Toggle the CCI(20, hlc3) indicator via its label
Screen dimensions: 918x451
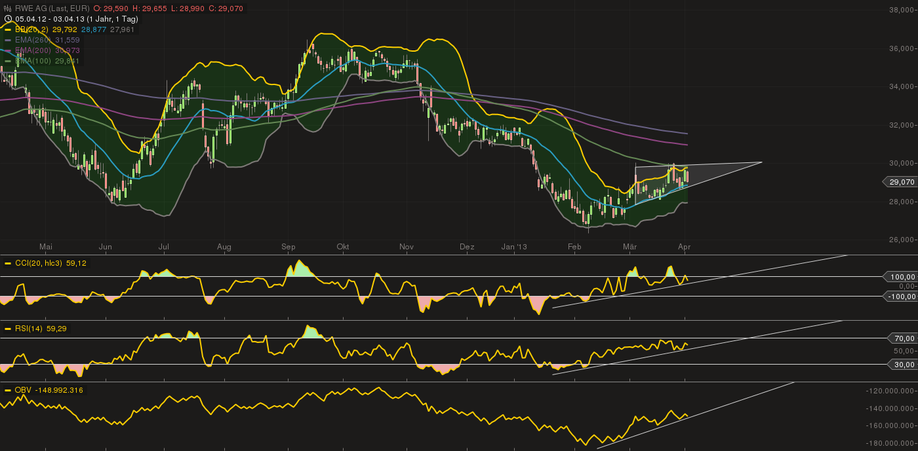click(39, 264)
